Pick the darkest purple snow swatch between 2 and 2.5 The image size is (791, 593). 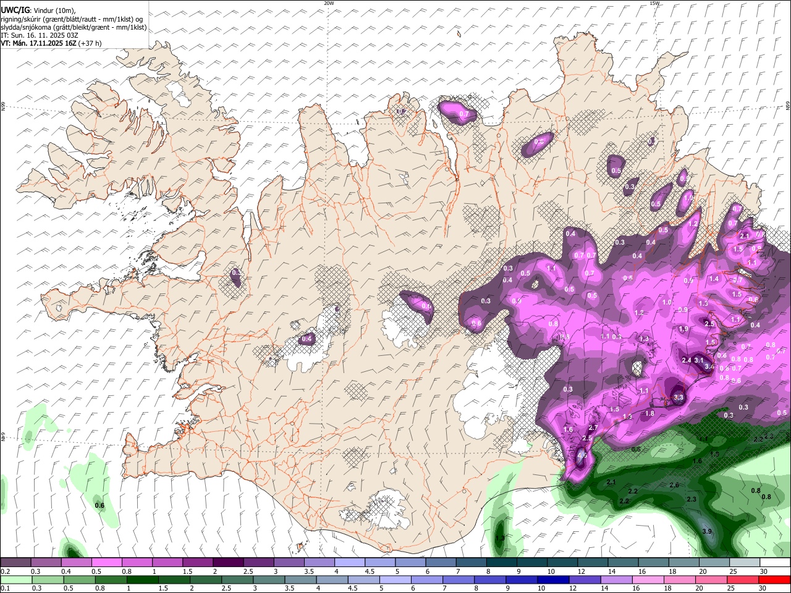pyautogui.click(x=228, y=563)
